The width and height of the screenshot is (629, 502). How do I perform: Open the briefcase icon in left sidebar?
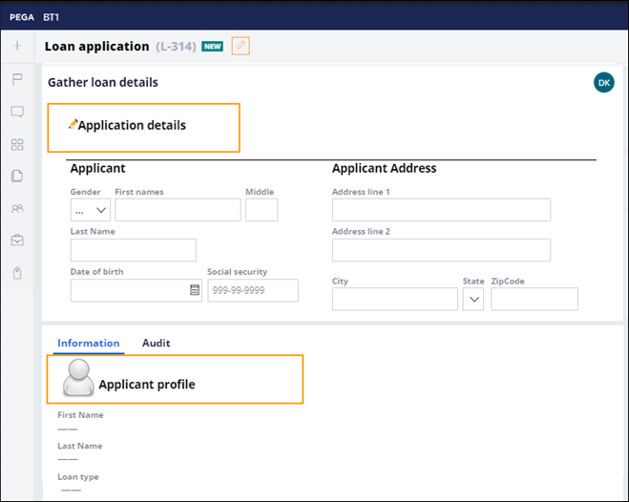[x=17, y=241]
